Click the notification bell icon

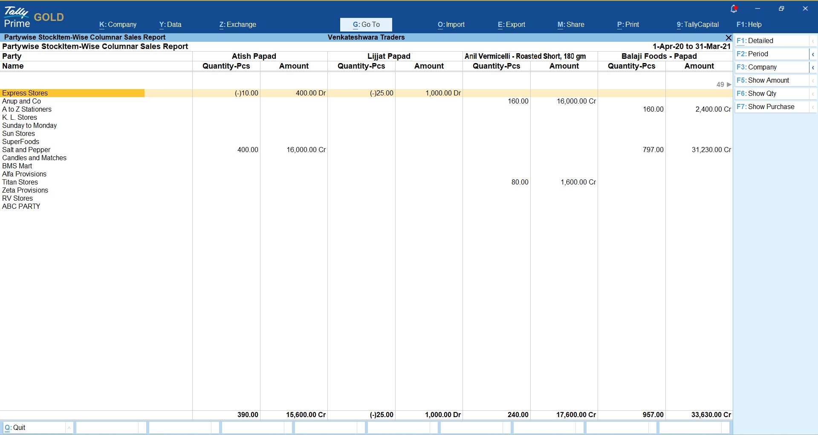coord(734,9)
